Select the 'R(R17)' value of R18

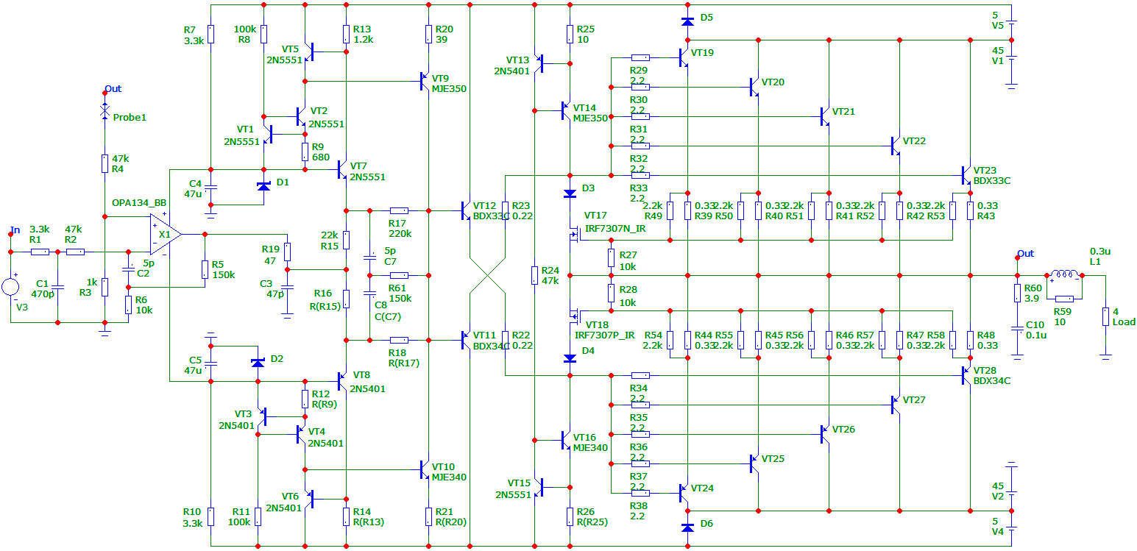[405, 363]
